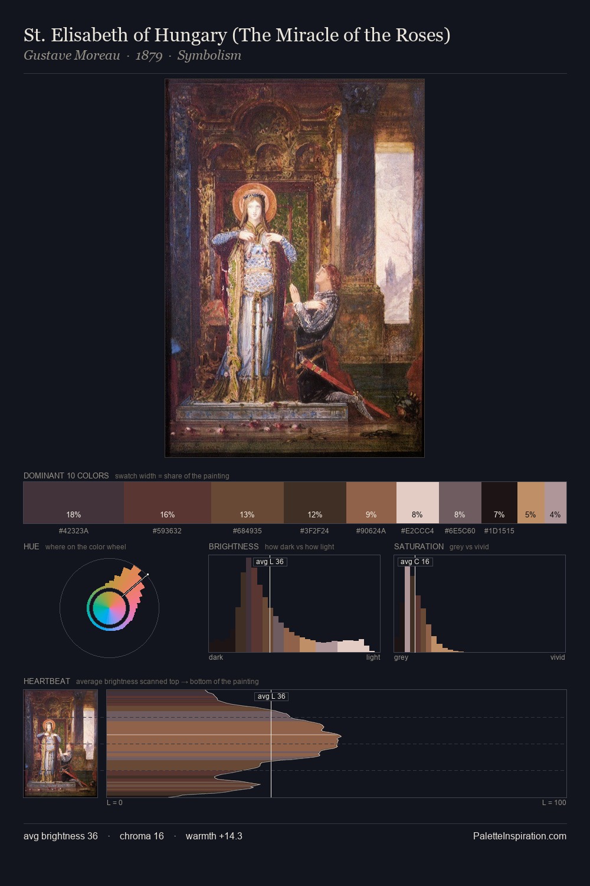The image size is (590, 886).
Task: Select the 12% swatch #3F2F24
Action: click(315, 503)
